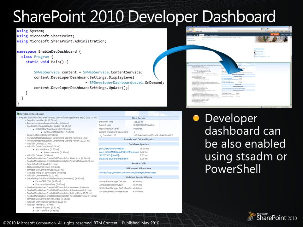Click the Request GET Home.aspx root row
Viewport: 303px width, 227px height.
[x=58, y=117]
